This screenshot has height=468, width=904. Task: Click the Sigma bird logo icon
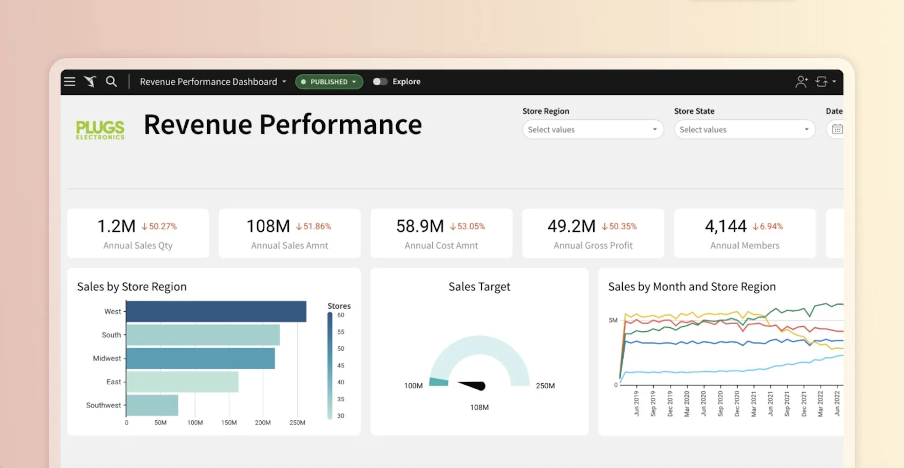[90, 82]
